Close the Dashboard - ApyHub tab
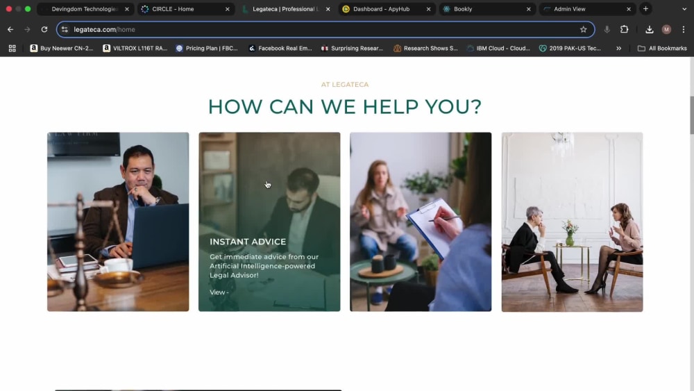 coord(428,9)
